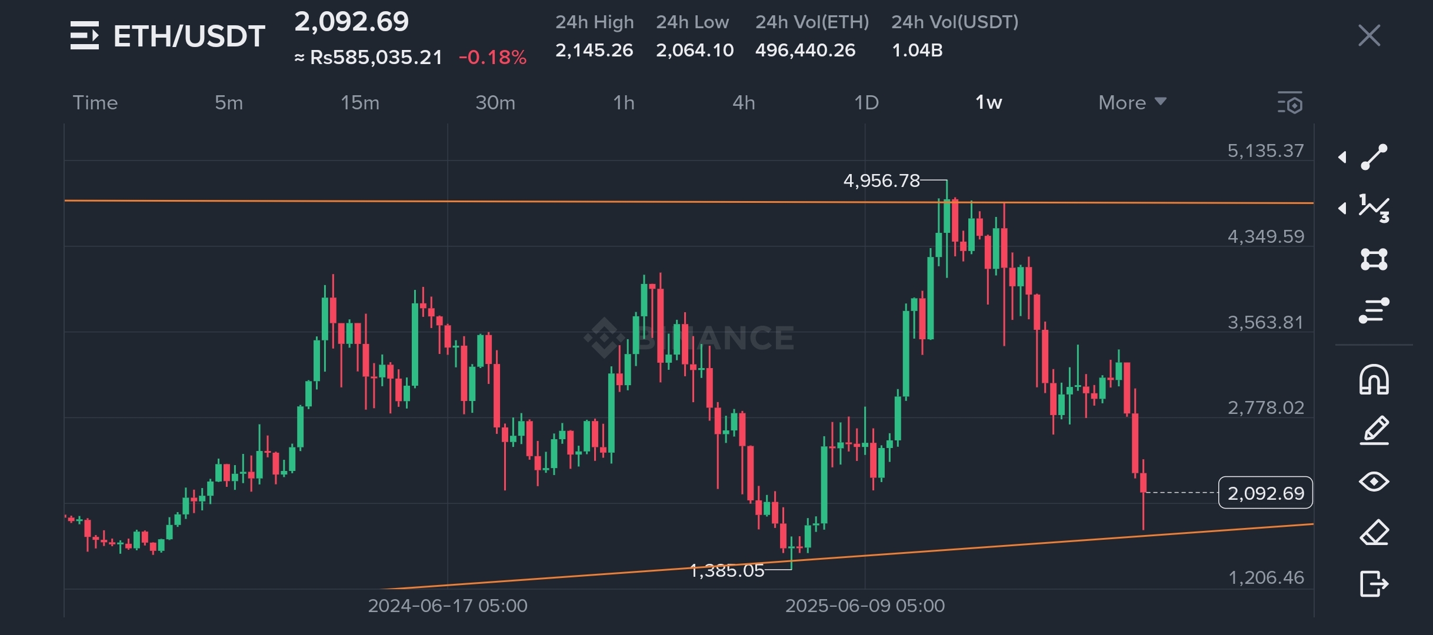Click the exit drawing mode icon
Screen dimensions: 1433x635
1374,584
